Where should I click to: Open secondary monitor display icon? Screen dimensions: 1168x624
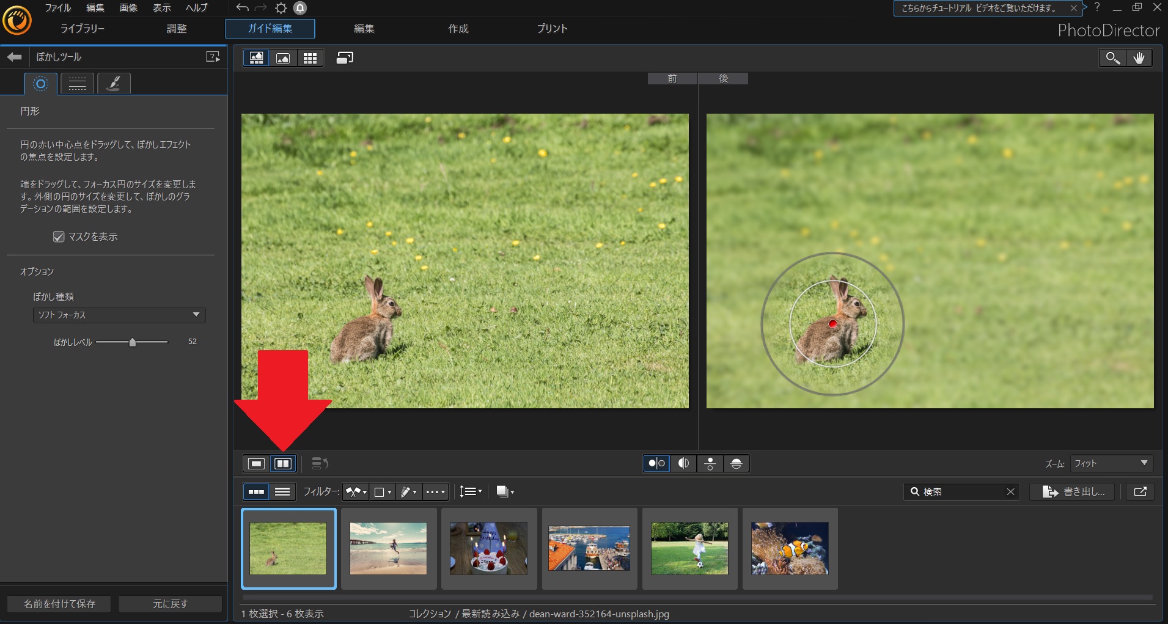tap(345, 58)
